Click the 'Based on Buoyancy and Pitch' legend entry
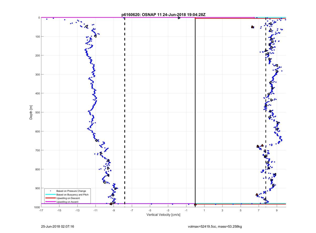316x233 pixels. [x=72, y=195]
